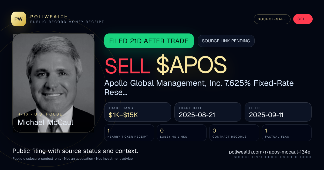Click the FILED 2025-09-11 card
This screenshot has width=324, height=170.
(x=278, y=112)
